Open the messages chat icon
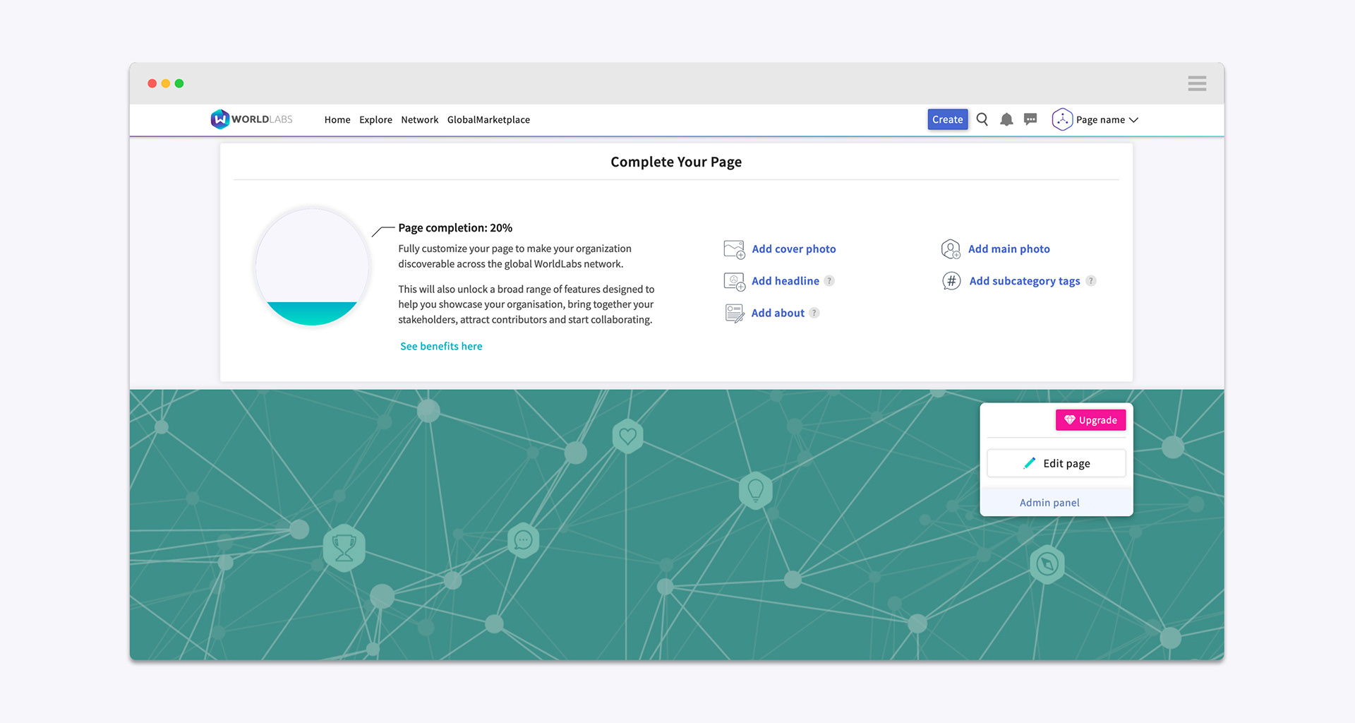Screen dimensions: 1355x723 1030,119
